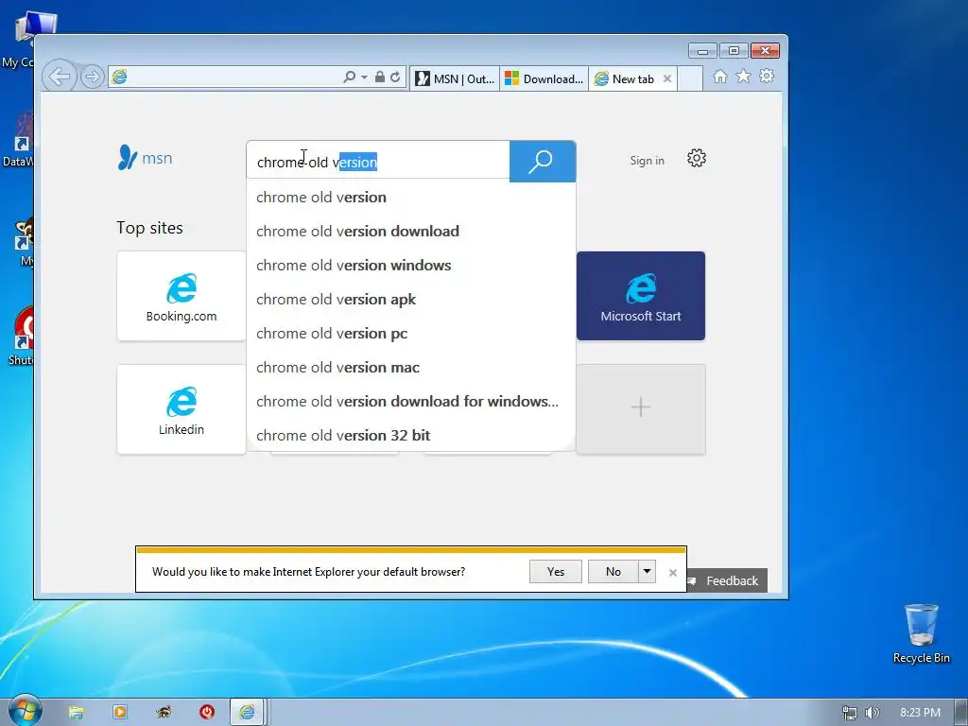Switch to the Download... tab
The width and height of the screenshot is (968, 726).
[544, 79]
